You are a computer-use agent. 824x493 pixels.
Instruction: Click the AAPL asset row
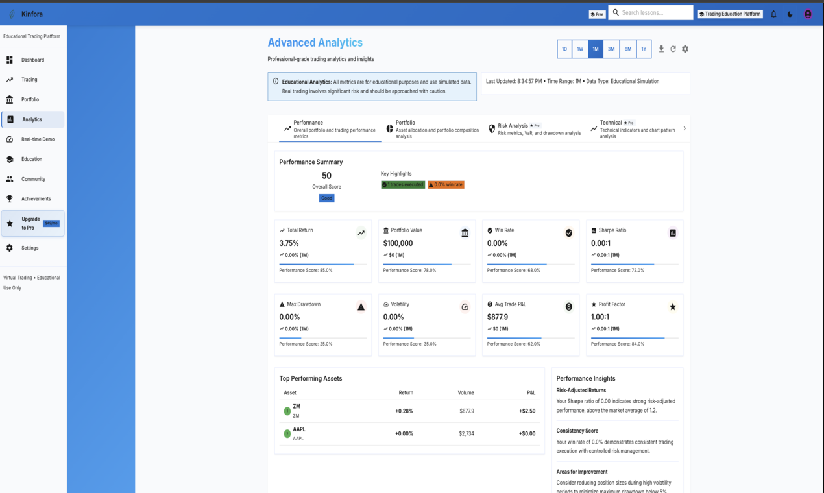409,434
